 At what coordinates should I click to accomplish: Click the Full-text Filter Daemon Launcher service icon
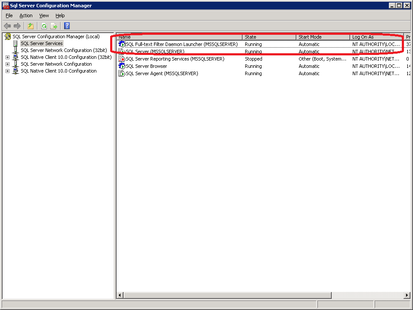pyautogui.click(x=122, y=44)
